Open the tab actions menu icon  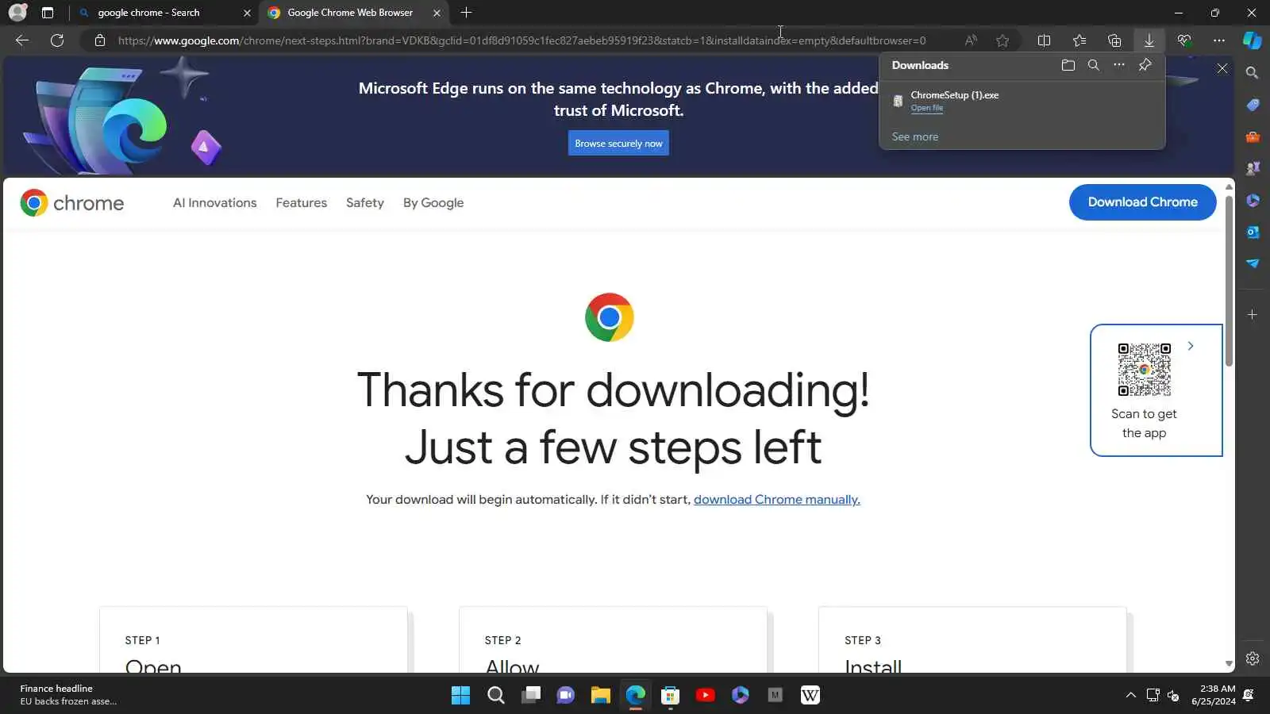point(48,13)
